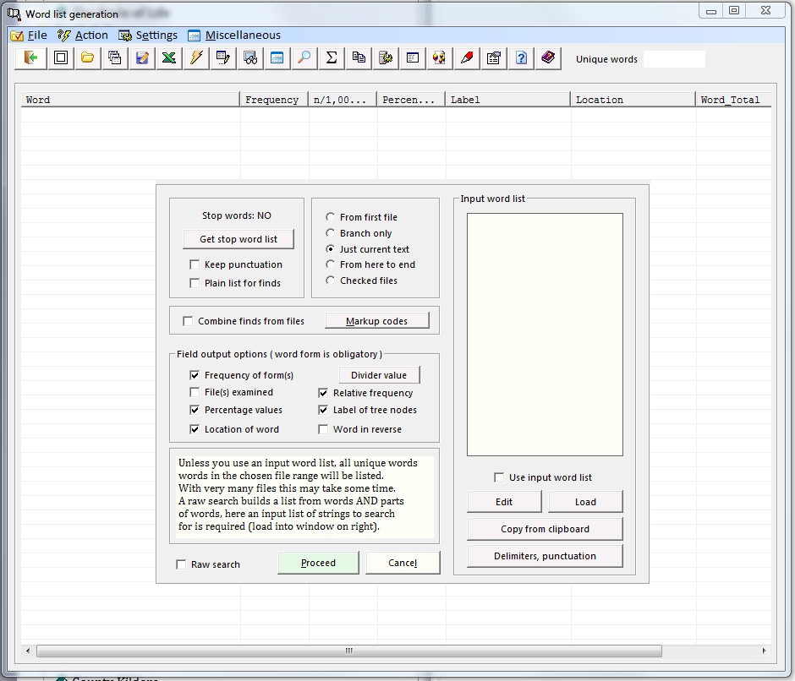
Task: Tick the Raw search checkbox
Action: click(x=181, y=564)
